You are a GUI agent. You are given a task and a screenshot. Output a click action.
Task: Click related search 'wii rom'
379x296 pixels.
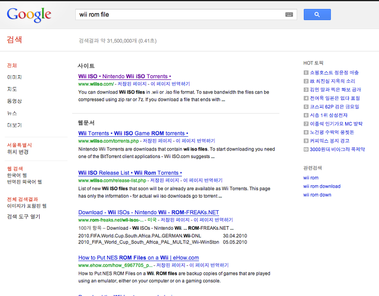(311, 178)
